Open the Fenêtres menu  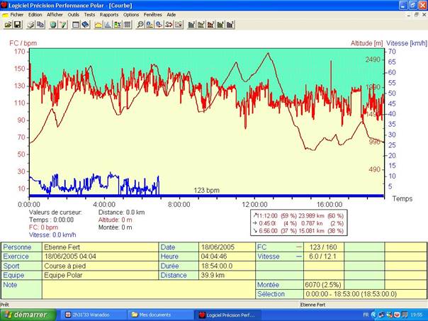tap(152, 14)
